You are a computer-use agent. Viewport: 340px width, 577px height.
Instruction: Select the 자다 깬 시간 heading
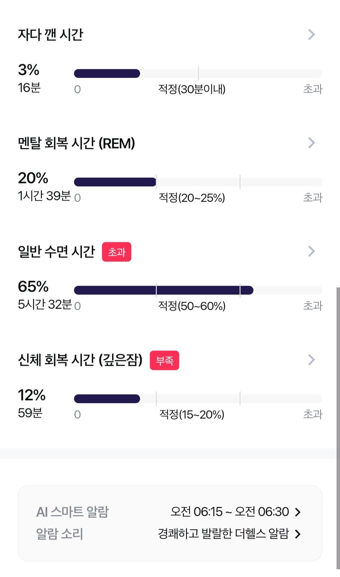click(x=51, y=34)
